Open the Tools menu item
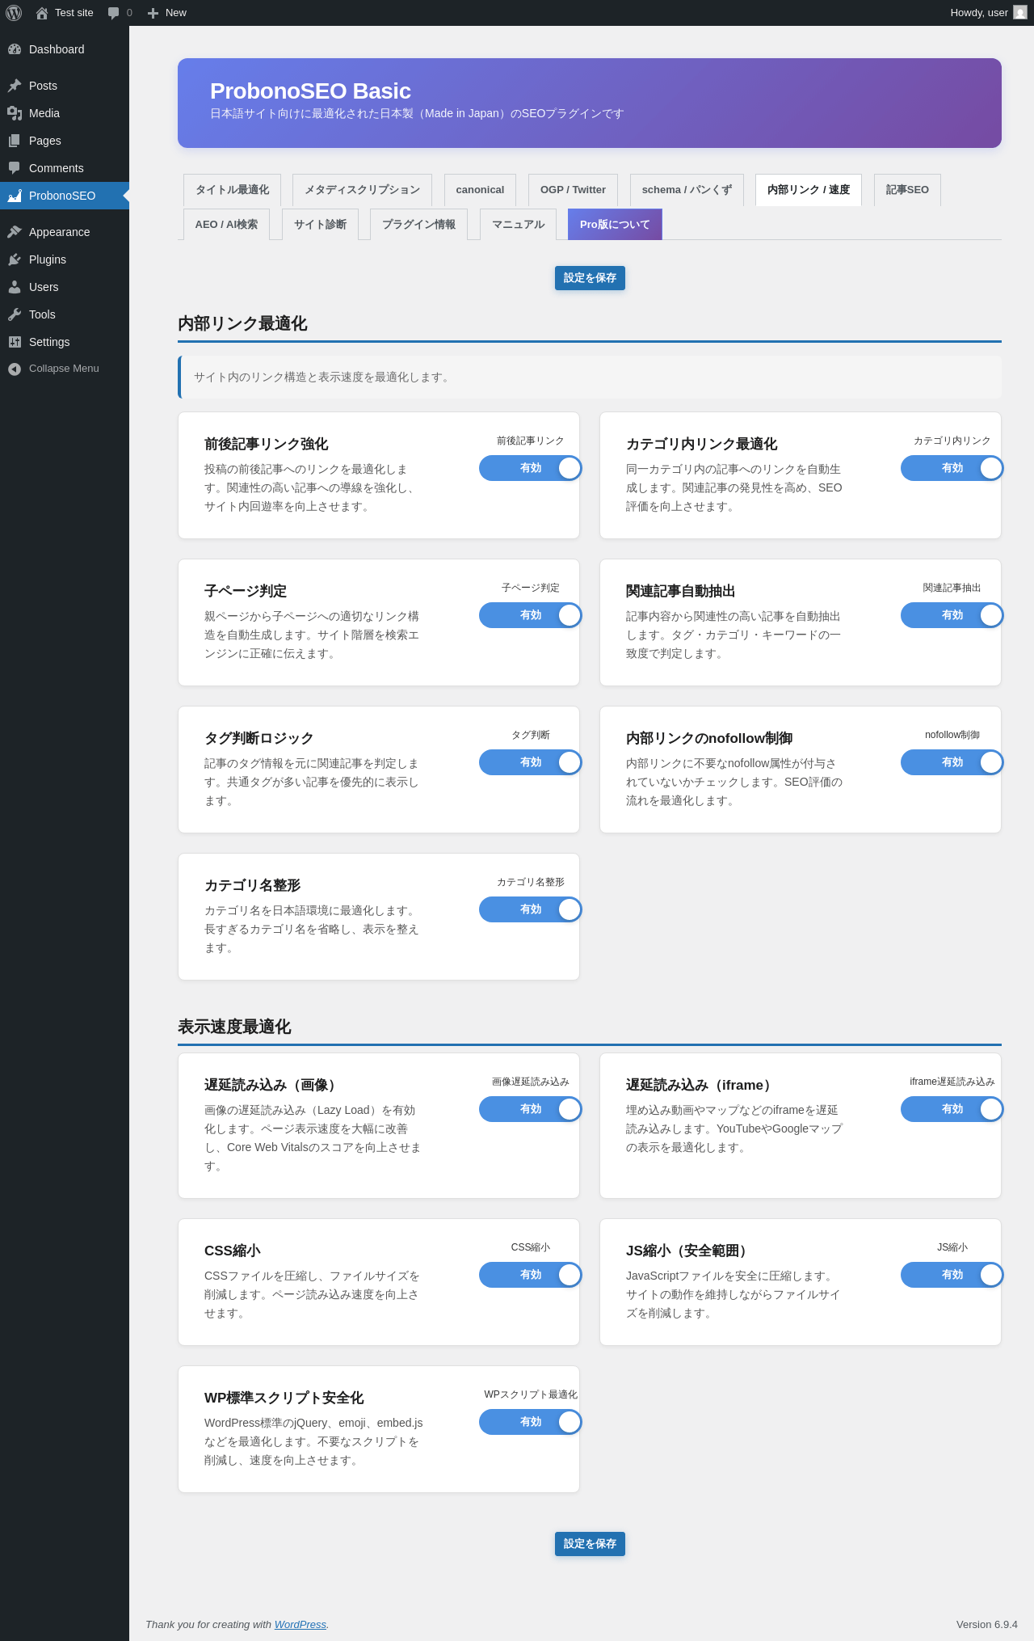 (65, 314)
